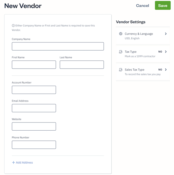Click the Sales Tax Type icon
Screen dimensions: 174x175
coord(121,70)
